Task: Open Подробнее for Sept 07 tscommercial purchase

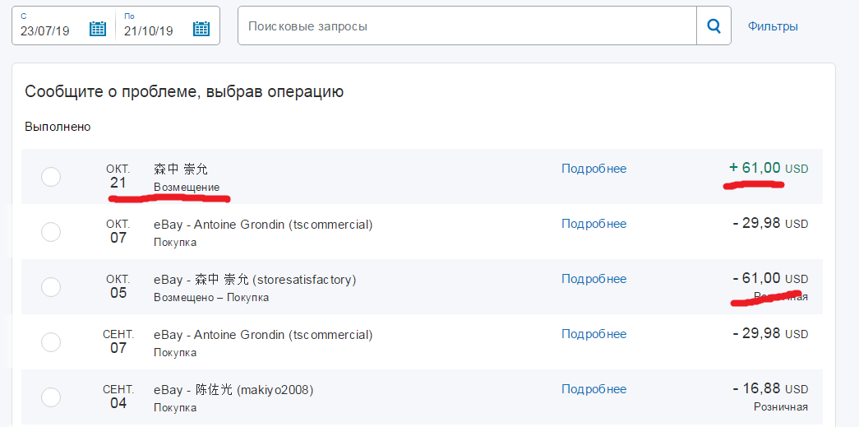Action: click(x=593, y=334)
